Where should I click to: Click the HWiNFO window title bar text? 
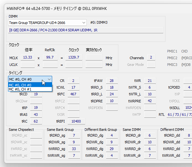(x=57, y=9)
